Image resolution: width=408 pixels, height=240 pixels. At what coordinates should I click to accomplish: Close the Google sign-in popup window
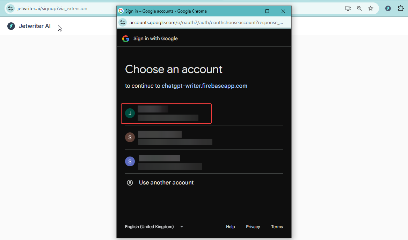pyautogui.click(x=283, y=11)
